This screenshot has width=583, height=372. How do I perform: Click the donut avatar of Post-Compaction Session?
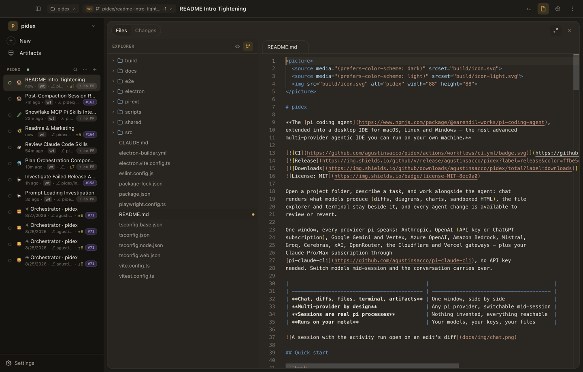click(x=19, y=99)
